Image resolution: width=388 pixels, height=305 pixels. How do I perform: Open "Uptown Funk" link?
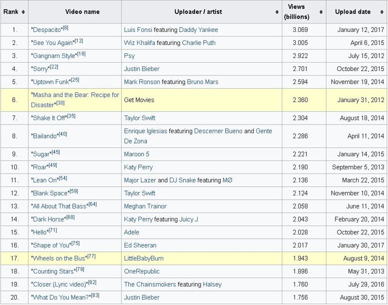click(51, 82)
